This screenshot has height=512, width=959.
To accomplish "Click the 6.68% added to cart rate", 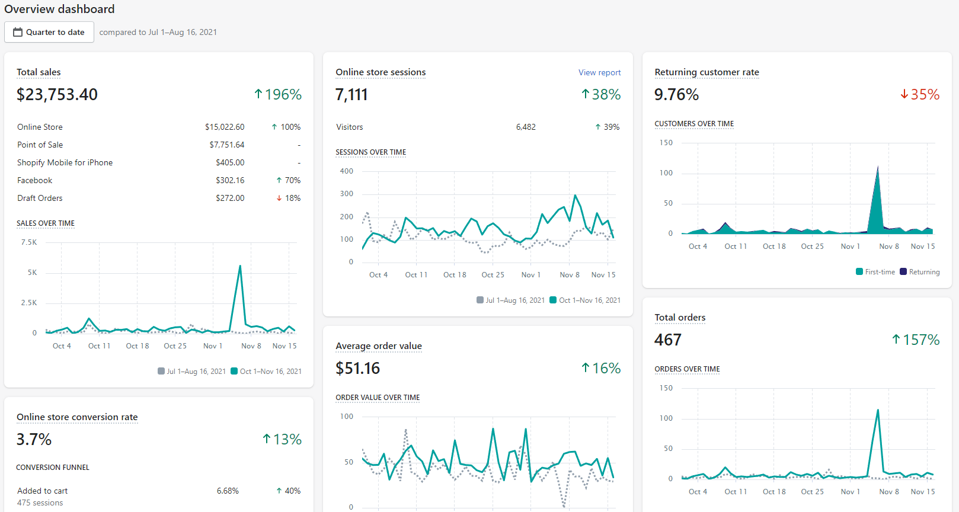I will (228, 491).
